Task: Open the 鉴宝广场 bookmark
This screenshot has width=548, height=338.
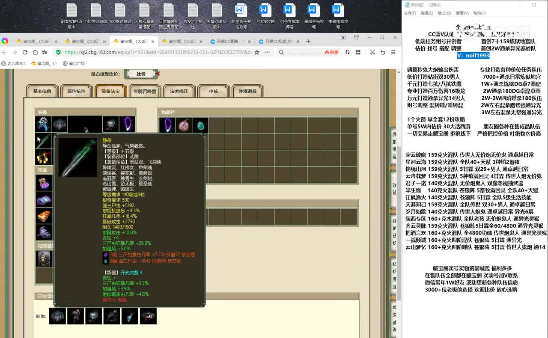Action: pyautogui.click(x=74, y=63)
